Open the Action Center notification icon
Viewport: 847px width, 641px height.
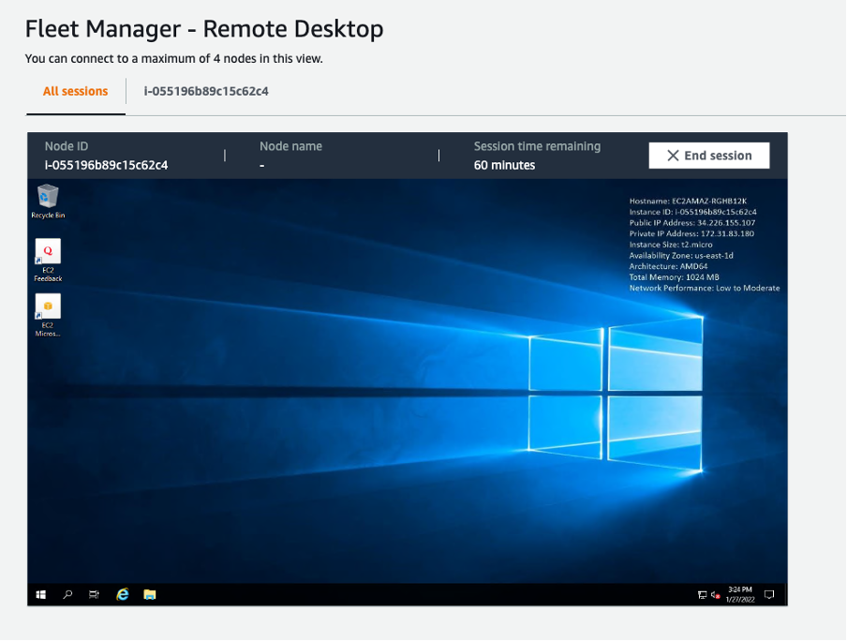pyautogui.click(x=769, y=594)
